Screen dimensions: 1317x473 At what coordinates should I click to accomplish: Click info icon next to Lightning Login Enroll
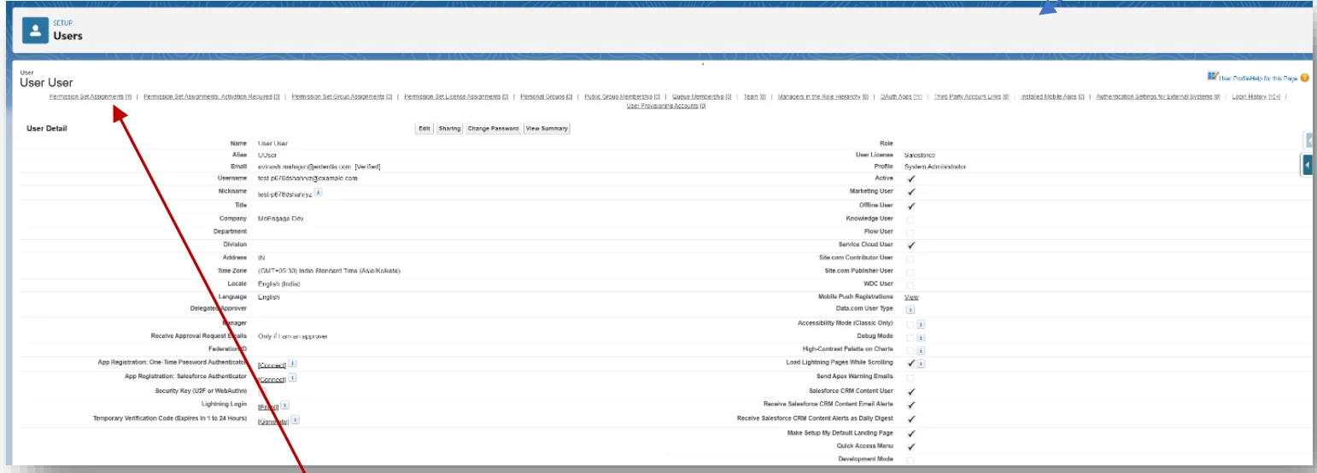click(x=284, y=405)
